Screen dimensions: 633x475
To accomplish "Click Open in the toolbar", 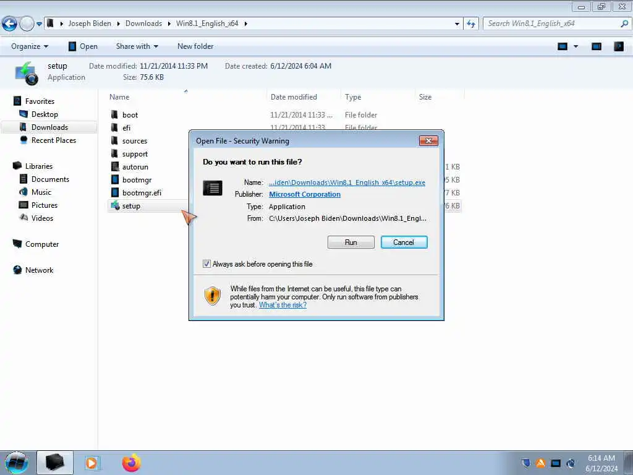I will coord(83,46).
